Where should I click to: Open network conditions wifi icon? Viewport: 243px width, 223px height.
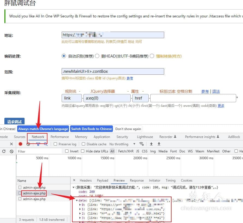[x=141, y=144]
